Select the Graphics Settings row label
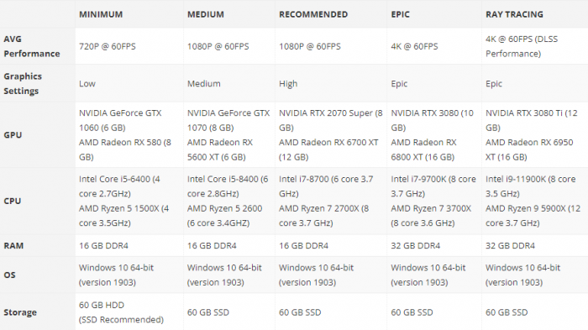 pyautogui.click(x=23, y=83)
